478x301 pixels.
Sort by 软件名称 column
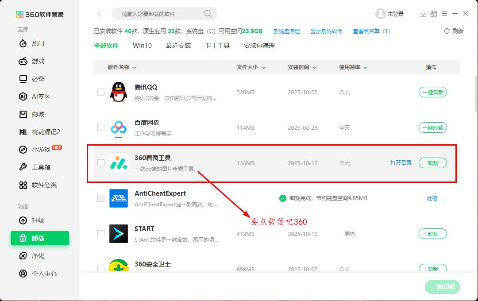coord(122,67)
